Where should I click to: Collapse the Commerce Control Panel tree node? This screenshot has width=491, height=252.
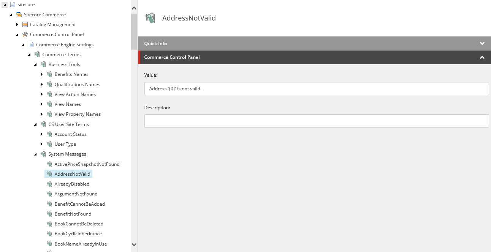[17, 34]
